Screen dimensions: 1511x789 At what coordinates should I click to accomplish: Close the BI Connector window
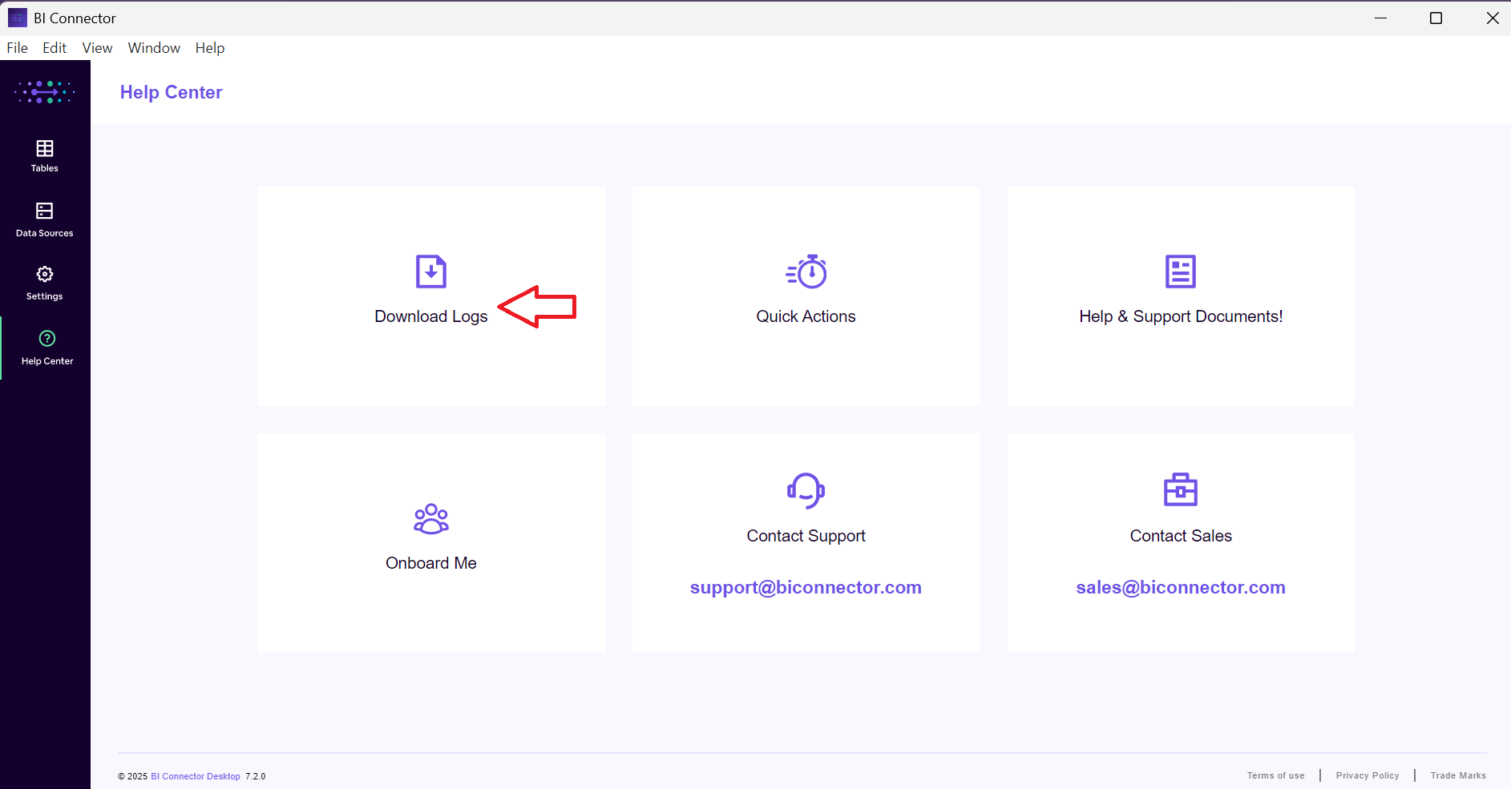tap(1493, 18)
